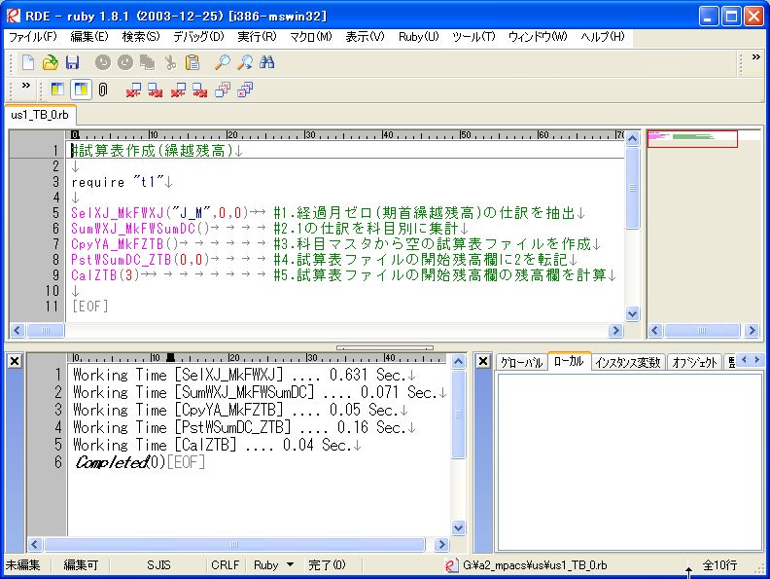Create a new file with the blank page icon
Image resolution: width=770 pixels, height=579 pixels.
[28, 62]
